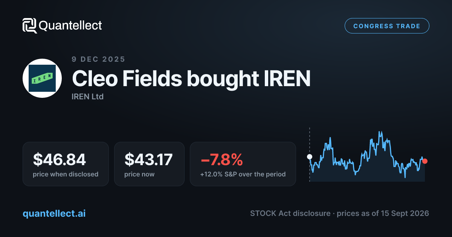Click the 9 DEC 2025 date label
Screen dimensions: 452x237
[x=98, y=59]
